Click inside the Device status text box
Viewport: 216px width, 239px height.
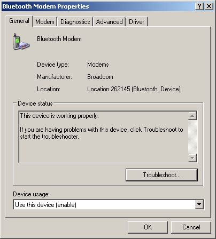(103, 137)
